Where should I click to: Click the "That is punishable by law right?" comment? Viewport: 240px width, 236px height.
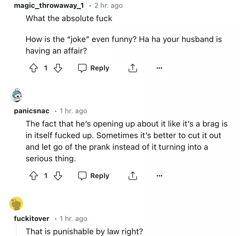pos(84,231)
